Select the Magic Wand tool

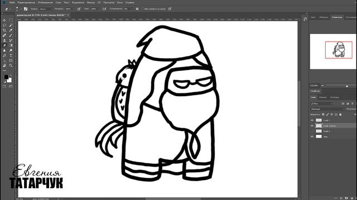[11, 25]
